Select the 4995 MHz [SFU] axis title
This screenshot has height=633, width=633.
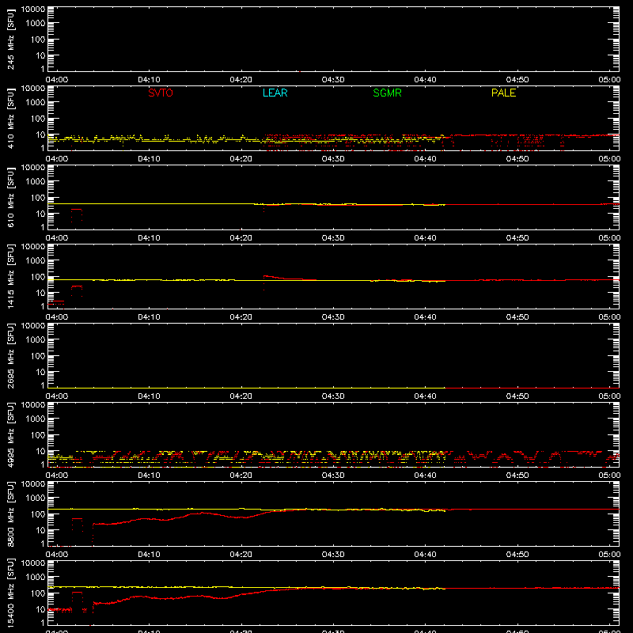10,434
